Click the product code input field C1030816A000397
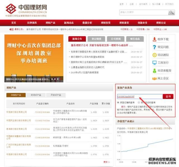The height and width of the screenshot is (167, 179). (140, 97)
